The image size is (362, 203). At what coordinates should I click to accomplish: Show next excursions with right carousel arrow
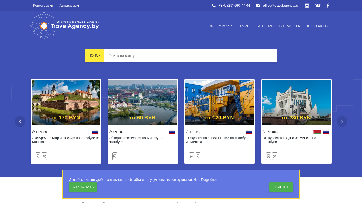[342, 122]
